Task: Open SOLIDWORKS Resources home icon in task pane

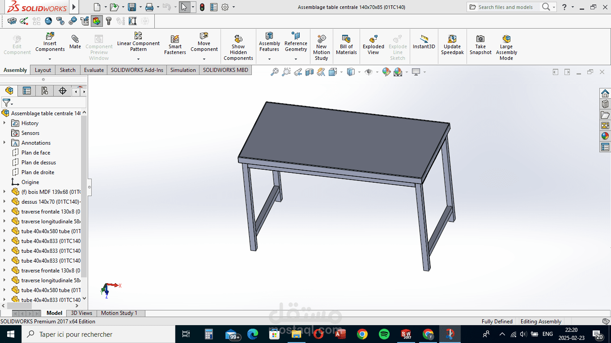Action: 605,93
